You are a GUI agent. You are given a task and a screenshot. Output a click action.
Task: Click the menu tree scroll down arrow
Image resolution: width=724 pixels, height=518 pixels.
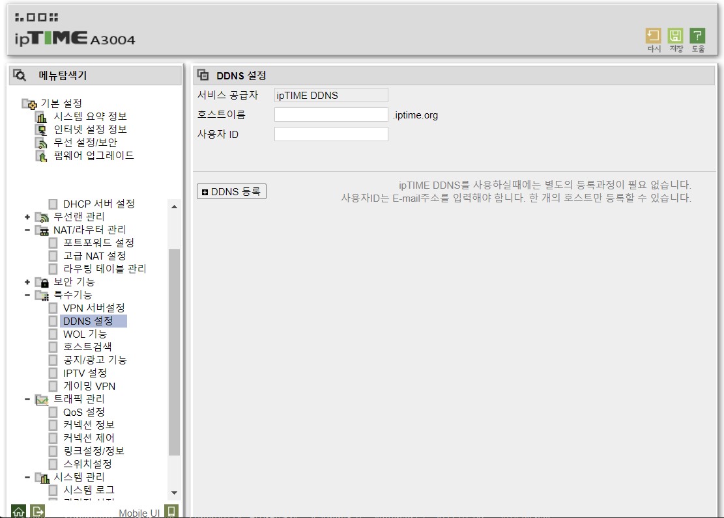(x=174, y=493)
